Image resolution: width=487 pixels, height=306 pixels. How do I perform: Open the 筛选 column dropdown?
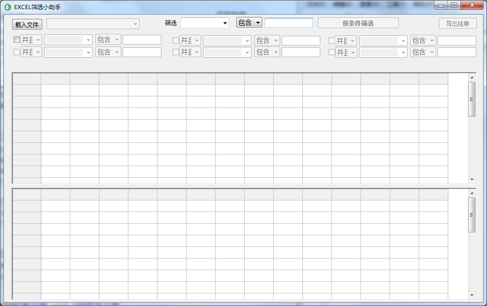(x=205, y=23)
